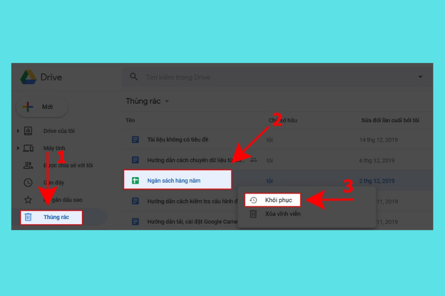This screenshot has width=445, height=296.
Task: Click date 6 thg 12, 2019
Action: (377, 161)
